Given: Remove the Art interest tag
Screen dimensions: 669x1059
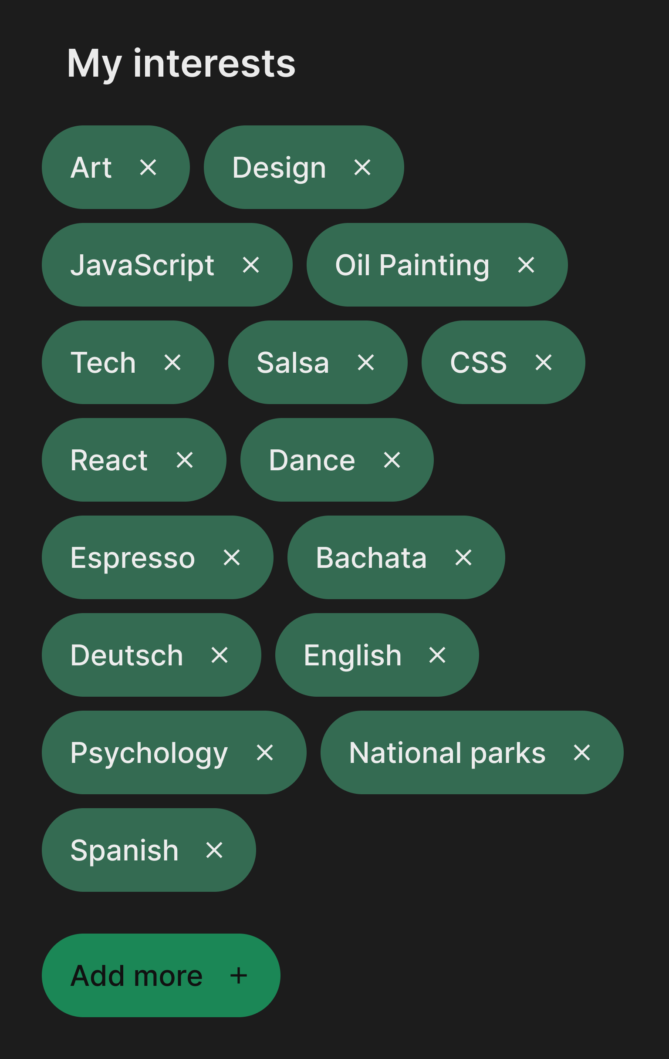Looking at the screenshot, I should [148, 168].
